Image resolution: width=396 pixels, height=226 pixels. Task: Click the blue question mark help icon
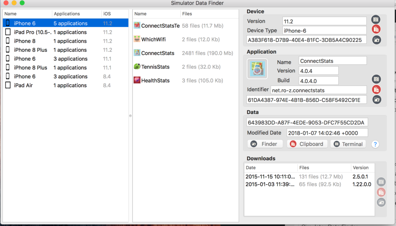375,144
